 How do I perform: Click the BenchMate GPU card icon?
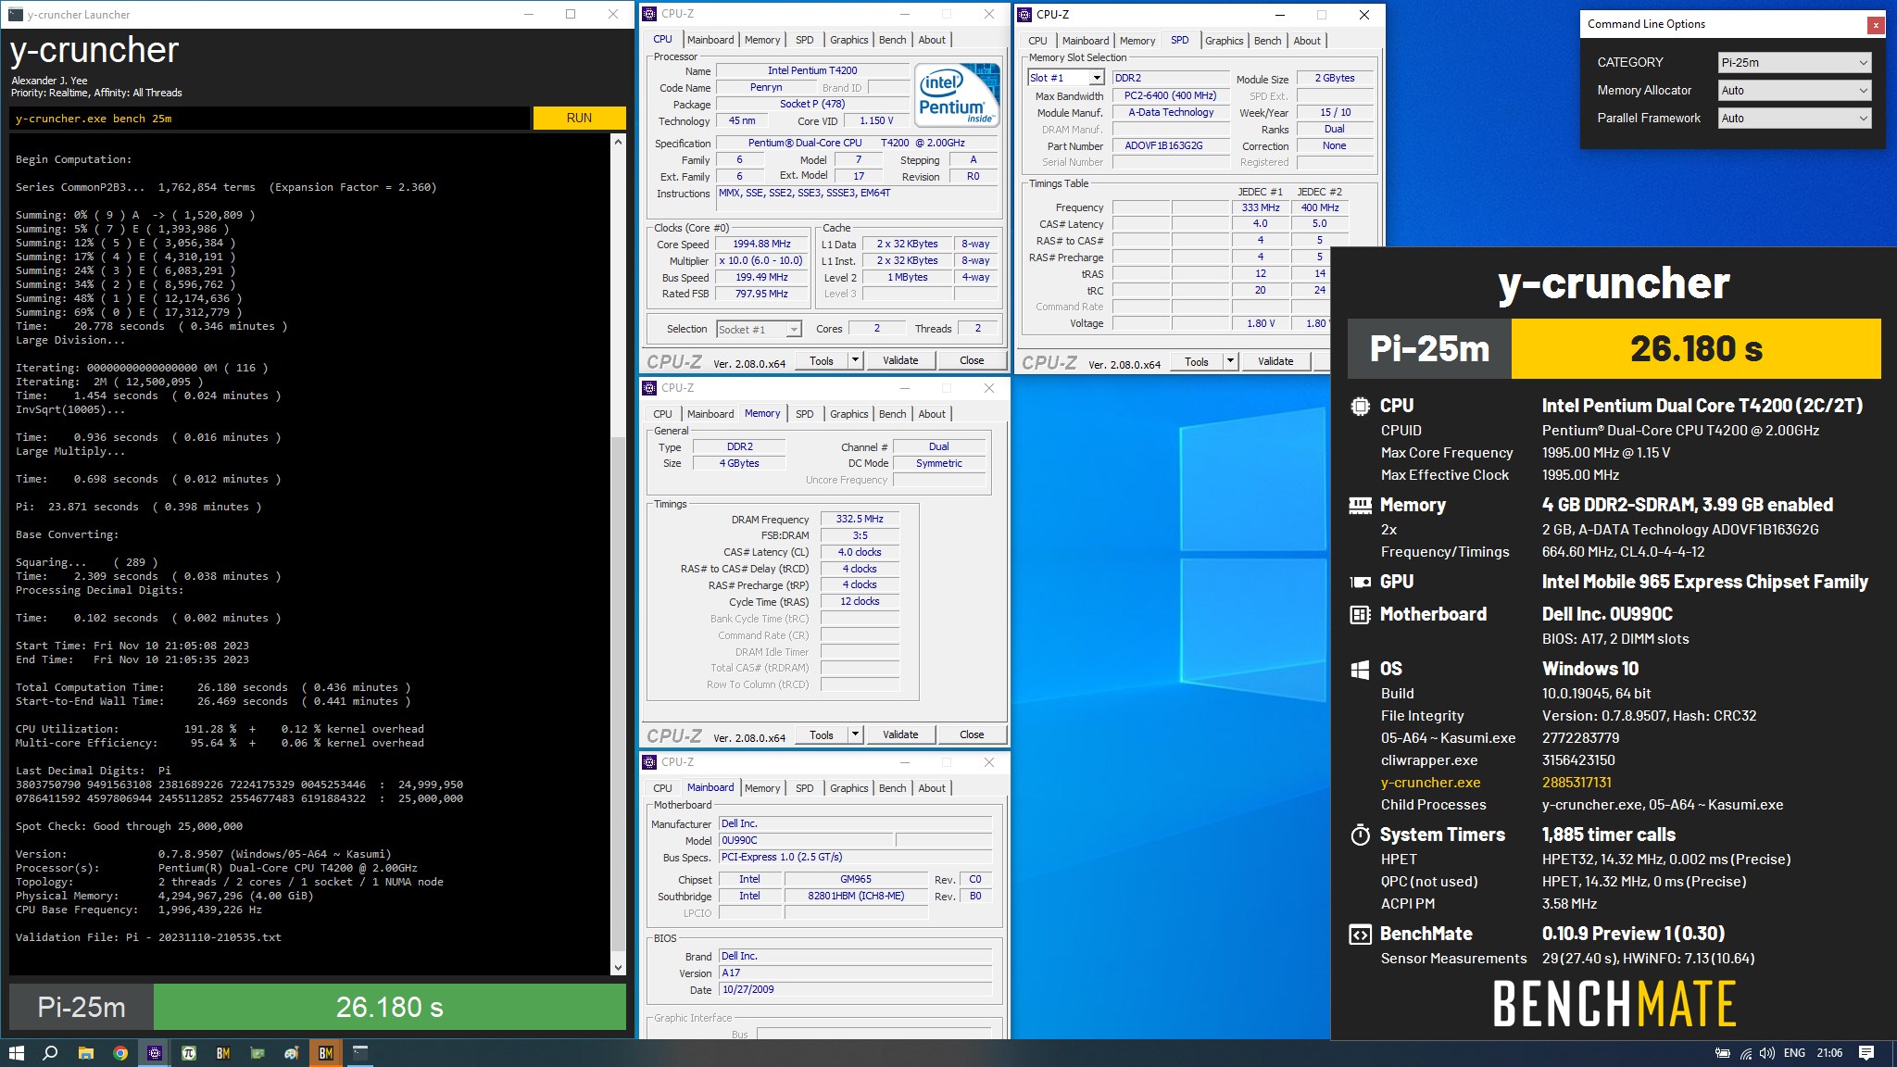1360,582
